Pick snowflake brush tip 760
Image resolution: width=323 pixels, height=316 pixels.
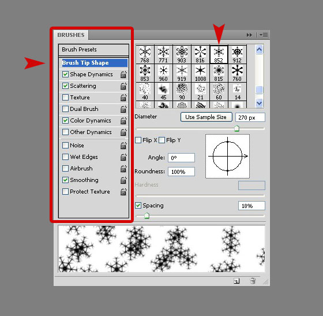click(x=237, y=73)
